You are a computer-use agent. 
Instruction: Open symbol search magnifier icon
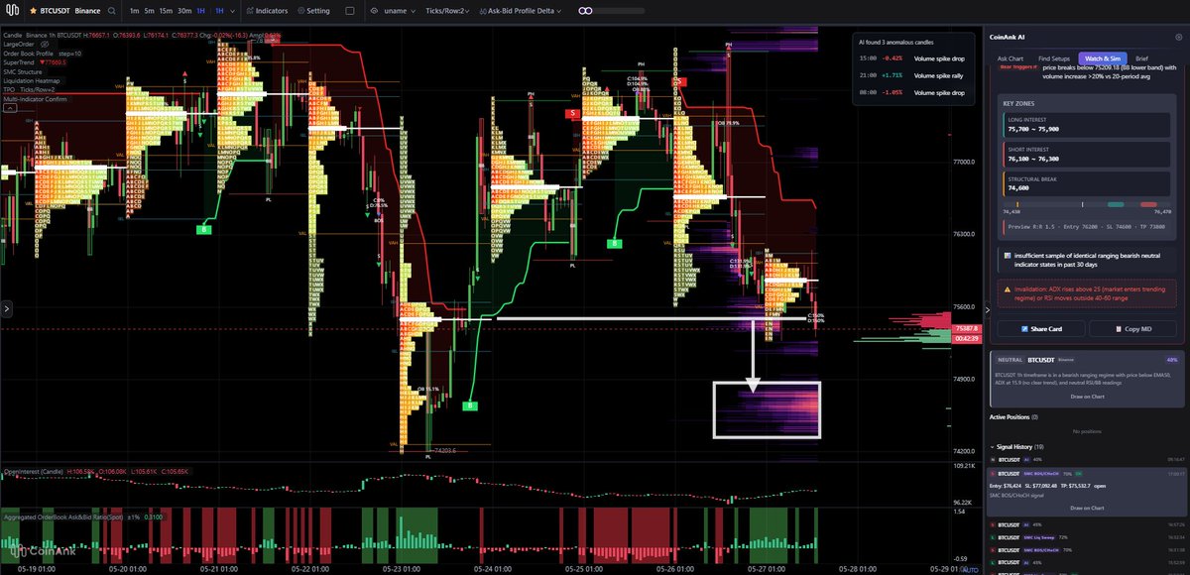pyautogui.click(x=111, y=11)
